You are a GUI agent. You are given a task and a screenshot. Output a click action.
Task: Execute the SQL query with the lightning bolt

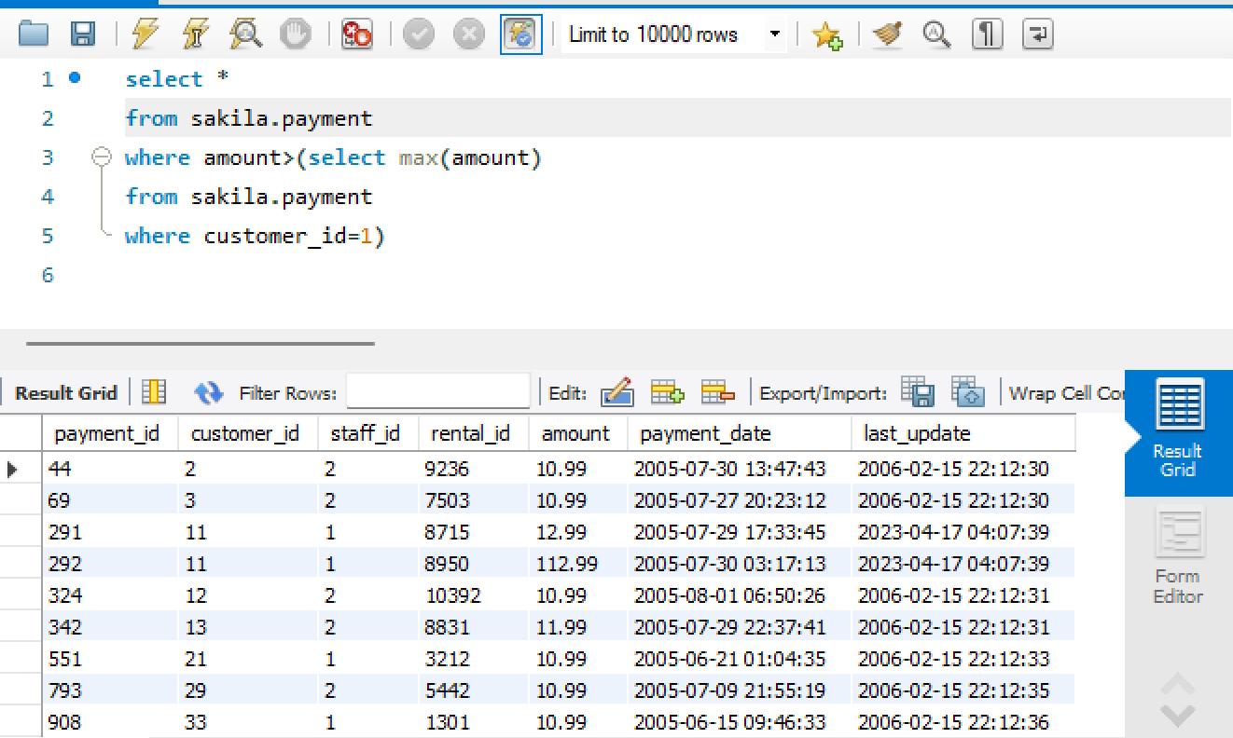[x=147, y=34]
